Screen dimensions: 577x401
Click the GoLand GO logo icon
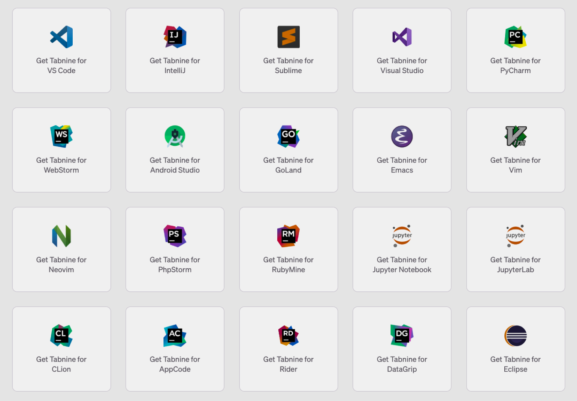click(x=288, y=136)
